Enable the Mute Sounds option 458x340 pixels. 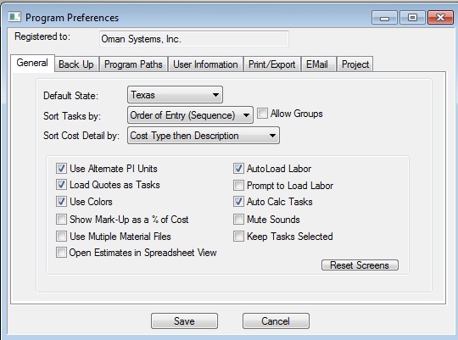238,219
